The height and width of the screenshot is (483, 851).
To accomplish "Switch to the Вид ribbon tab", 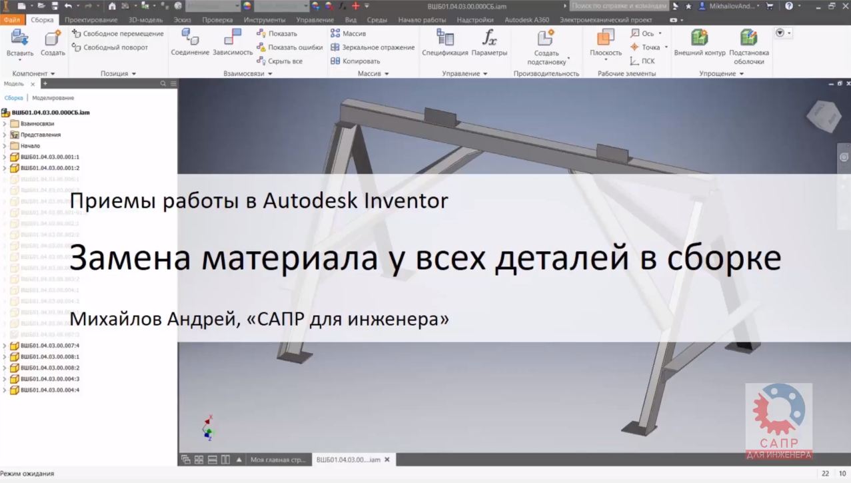I will 351,20.
